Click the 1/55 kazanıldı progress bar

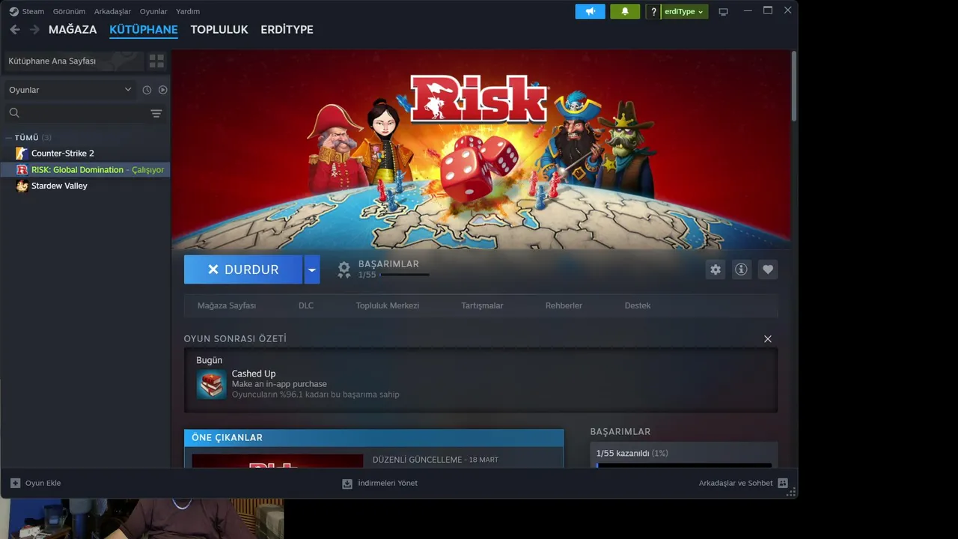click(684, 466)
